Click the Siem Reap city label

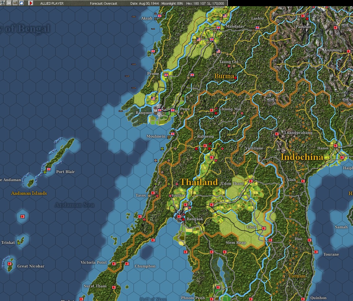pyautogui.click(x=236, y=243)
